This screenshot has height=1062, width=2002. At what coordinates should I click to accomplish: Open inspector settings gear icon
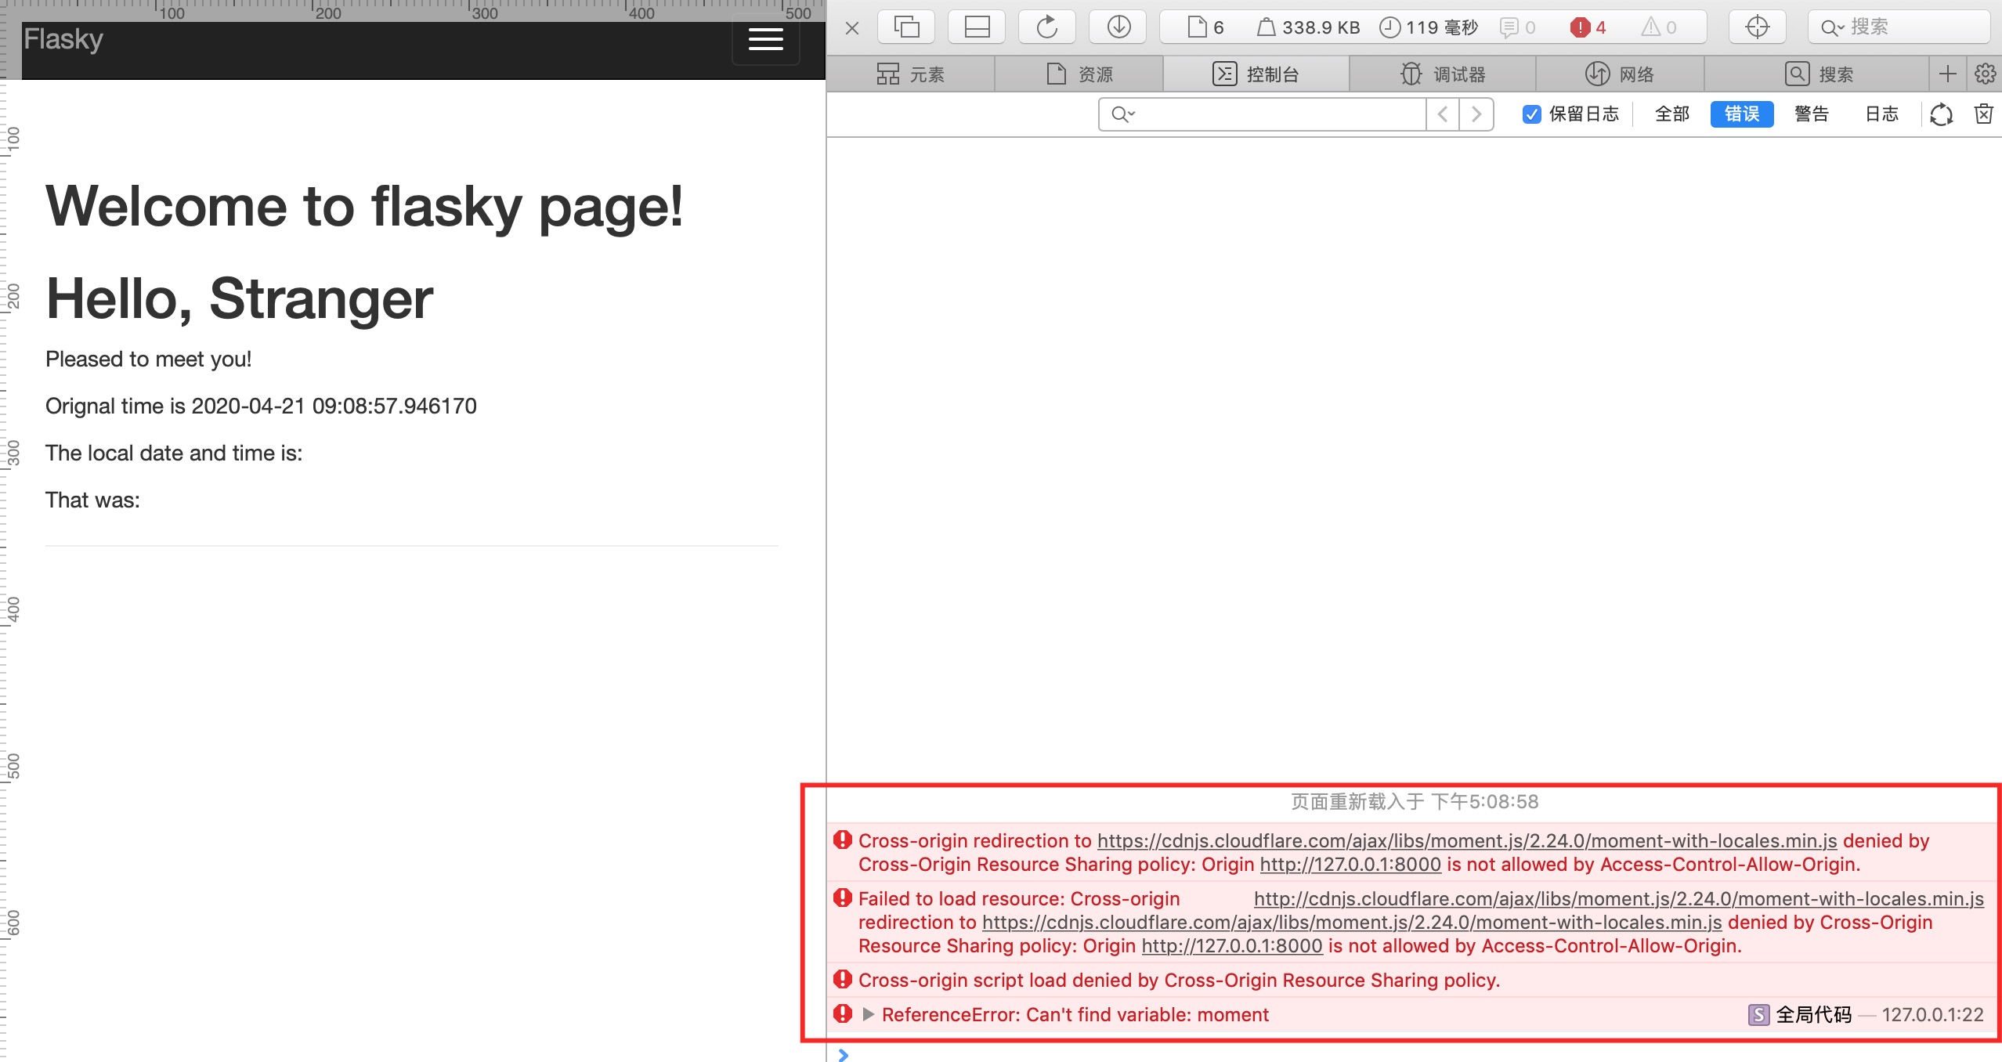click(1985, 74)
